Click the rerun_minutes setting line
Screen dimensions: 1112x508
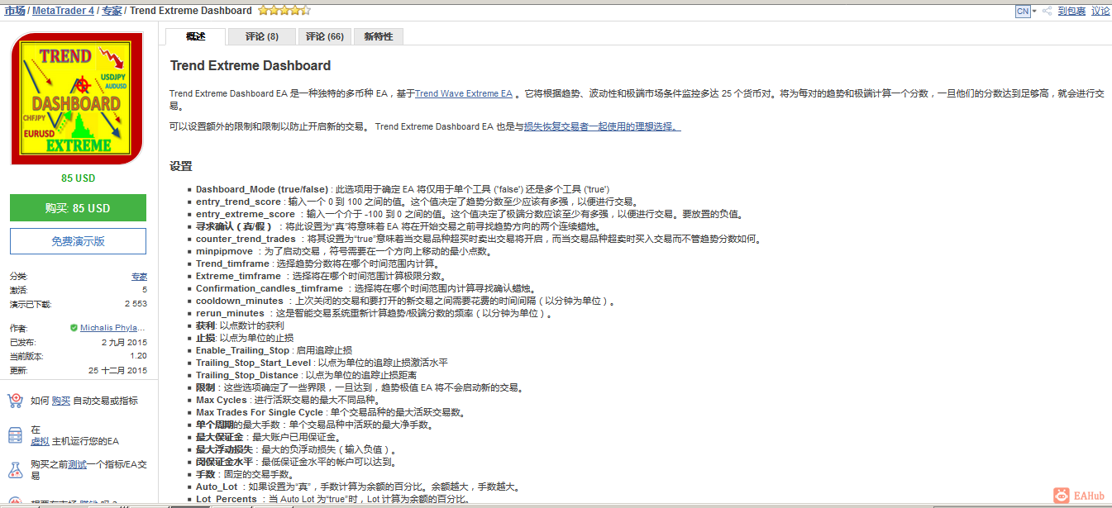(374, 314)
